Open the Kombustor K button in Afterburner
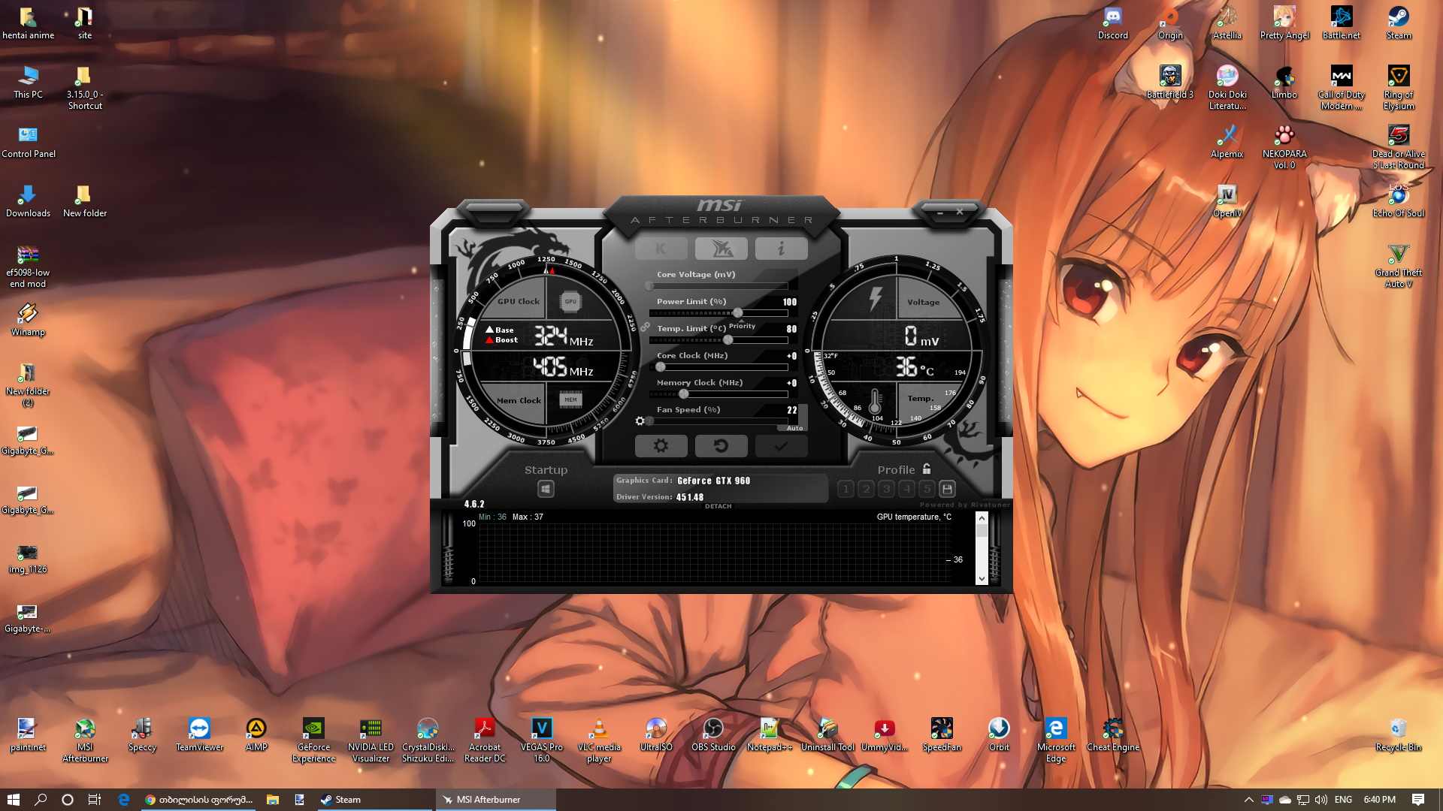Screen dimensions: 1443x811 (x=661, y=249)
